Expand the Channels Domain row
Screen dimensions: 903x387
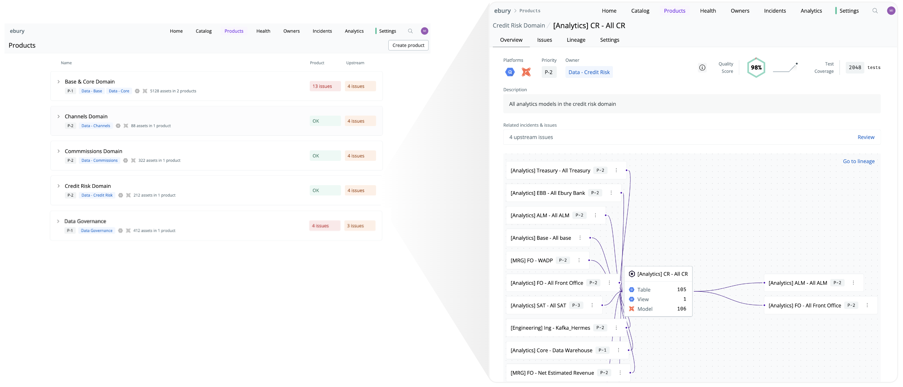tap(58, 116)
